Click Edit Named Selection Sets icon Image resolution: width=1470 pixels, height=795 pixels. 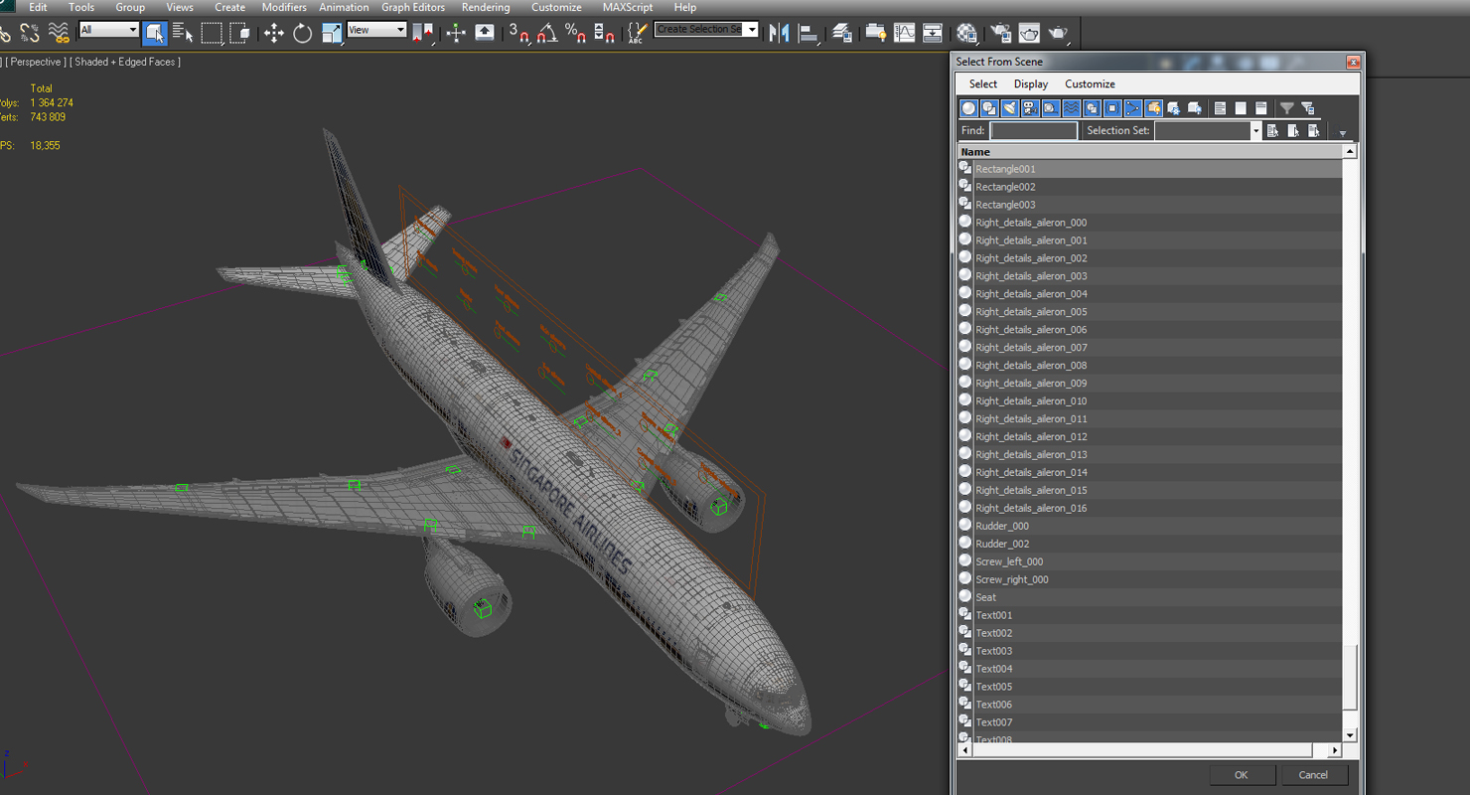(638, 33)
